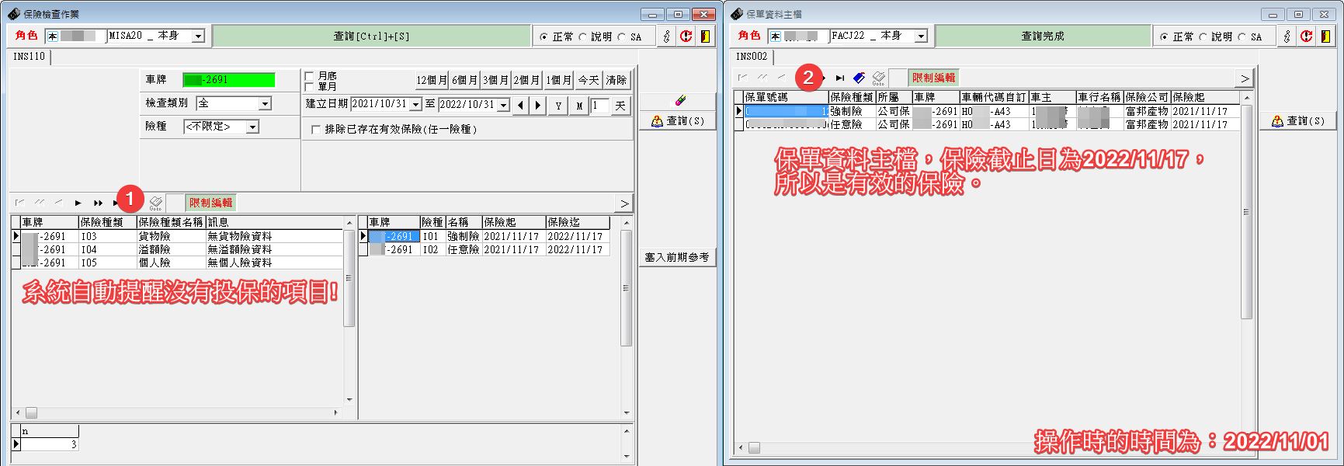This screenshot has width=1344, height=466.
Task: Click the fast-forward next page arrow in INS110
Action: [x=98, y=203]
